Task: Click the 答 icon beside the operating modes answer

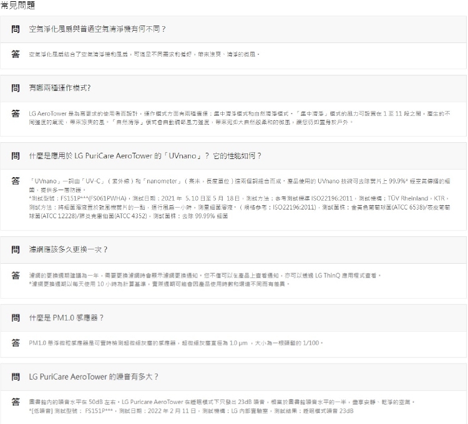Action: 15,114
